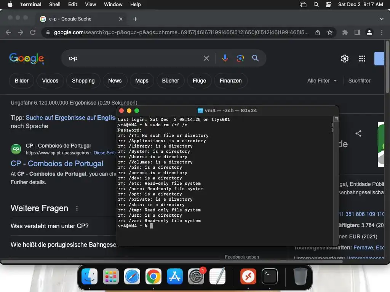Click the Google logo

27,58
